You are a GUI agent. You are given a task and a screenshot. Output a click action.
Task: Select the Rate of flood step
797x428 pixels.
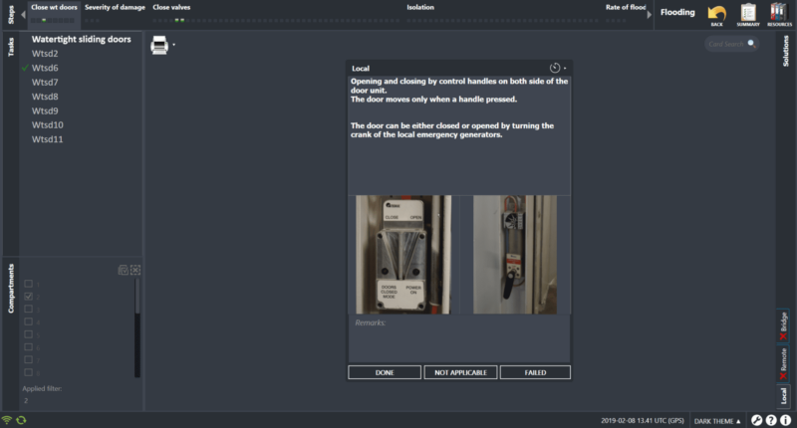[626, 7]
